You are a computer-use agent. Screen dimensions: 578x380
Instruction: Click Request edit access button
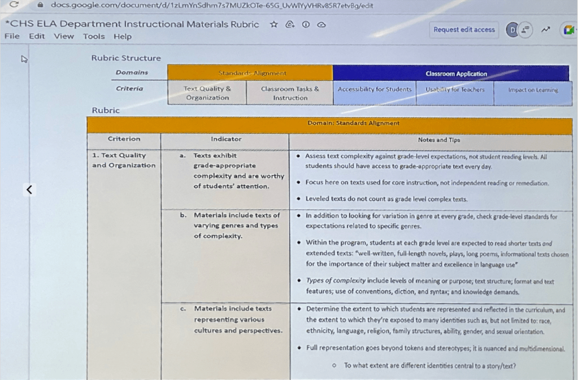tap(464, 30)
